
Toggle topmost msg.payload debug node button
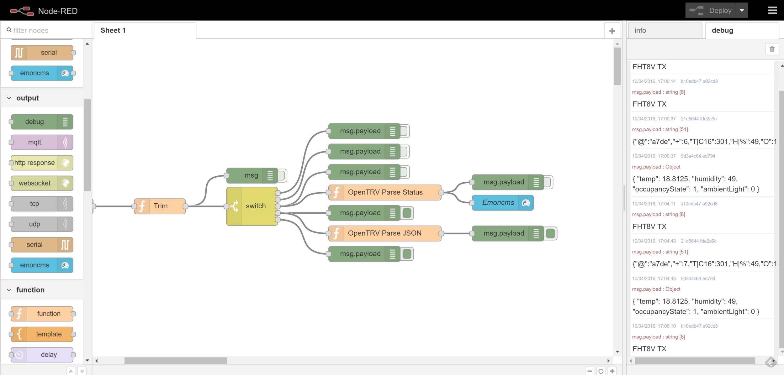(404, 131)
